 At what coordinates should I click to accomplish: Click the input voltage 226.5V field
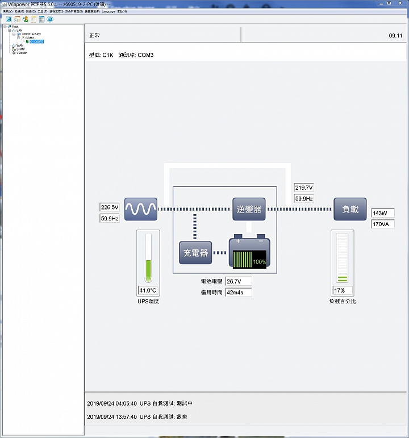110,207
